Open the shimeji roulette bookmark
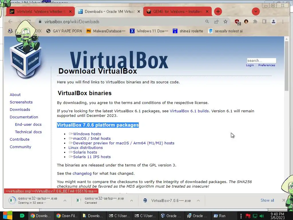This screenshot has height=220, width=293. 188,31
